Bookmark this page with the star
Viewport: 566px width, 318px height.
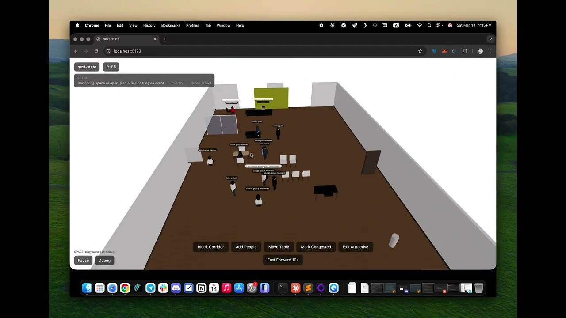click(420, 51)
